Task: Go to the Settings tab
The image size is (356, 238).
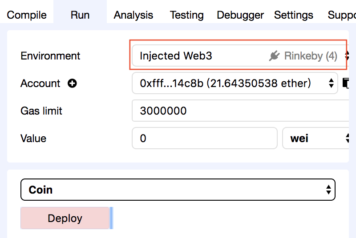Action: 294,15
